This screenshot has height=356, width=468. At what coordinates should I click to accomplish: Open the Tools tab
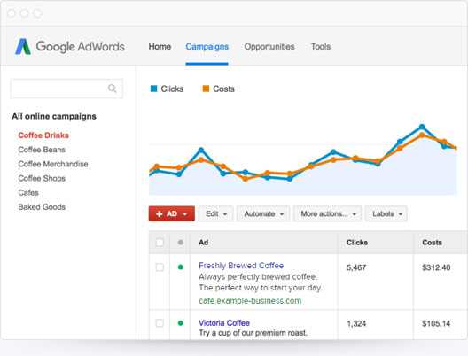click(321, 47)
